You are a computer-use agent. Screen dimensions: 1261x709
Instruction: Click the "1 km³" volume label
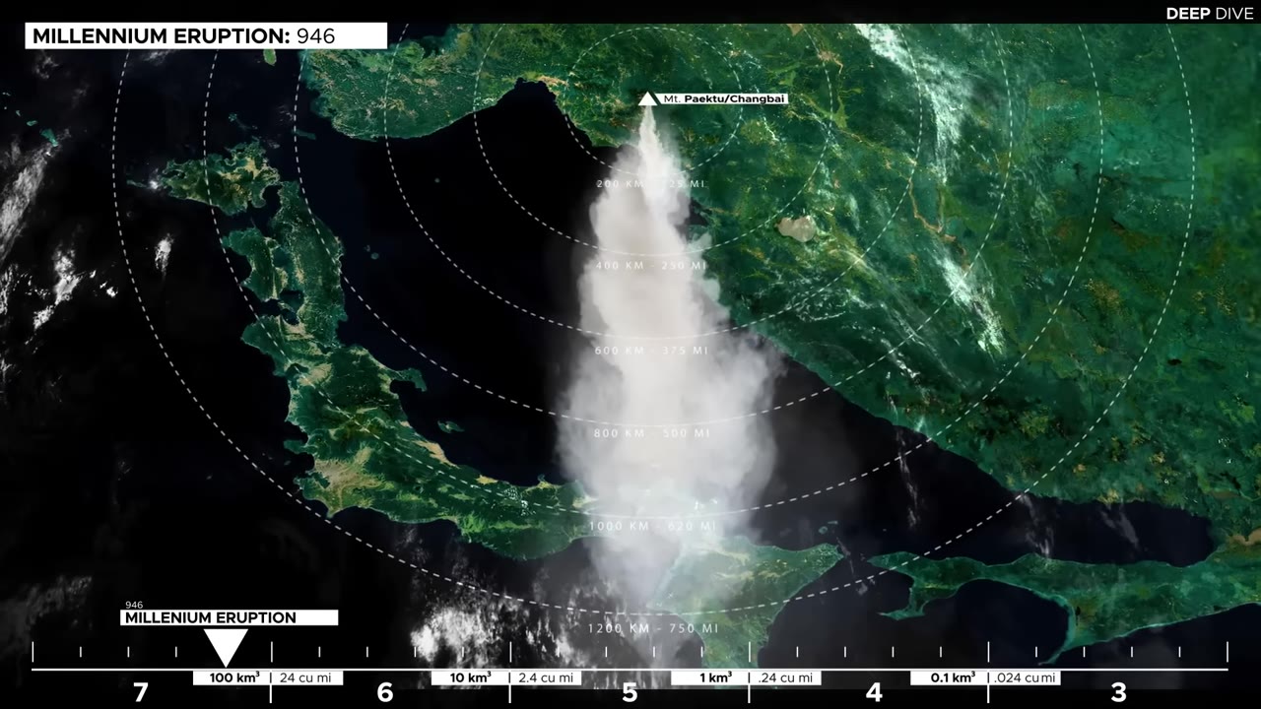click(710, 677)
